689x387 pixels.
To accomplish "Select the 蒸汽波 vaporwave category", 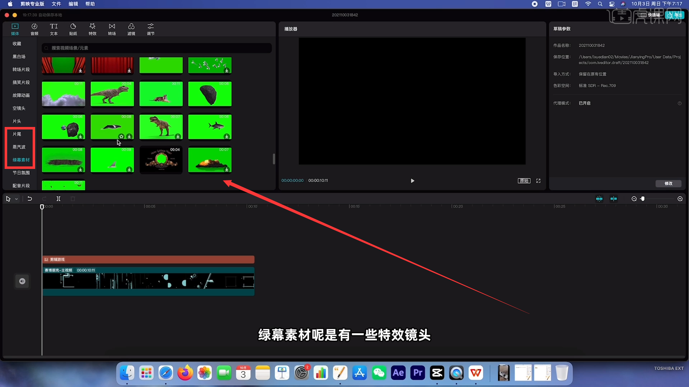I will point(19,147).
